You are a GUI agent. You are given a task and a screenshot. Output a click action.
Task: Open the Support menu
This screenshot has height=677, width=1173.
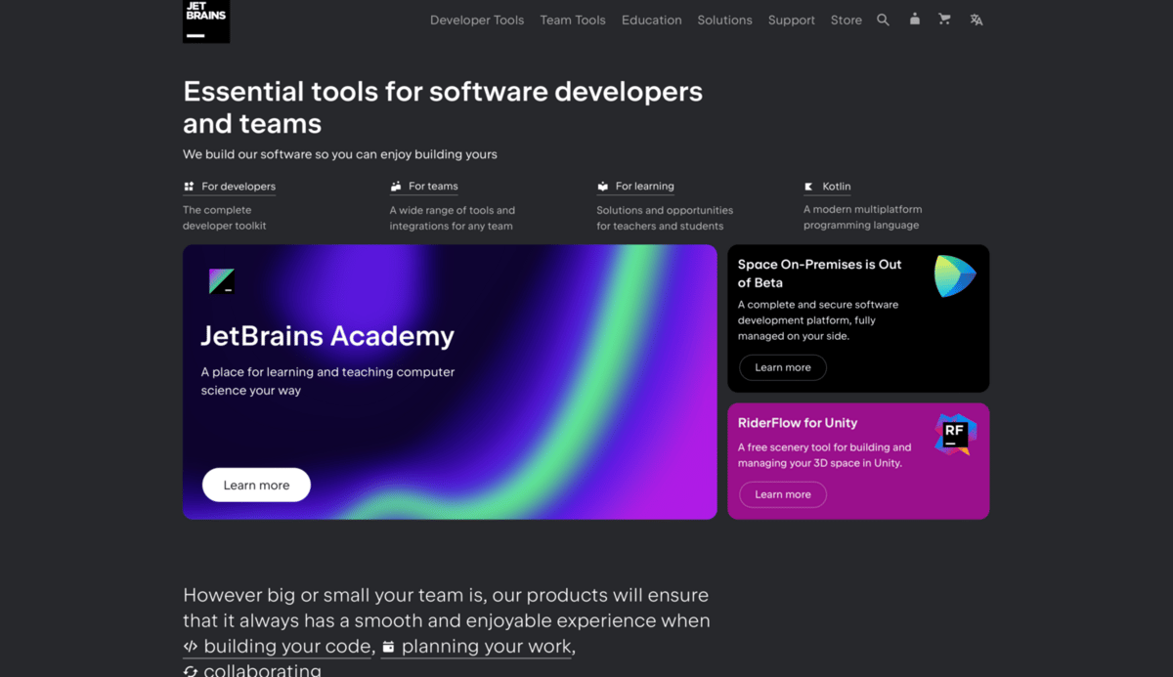[792, 20]
